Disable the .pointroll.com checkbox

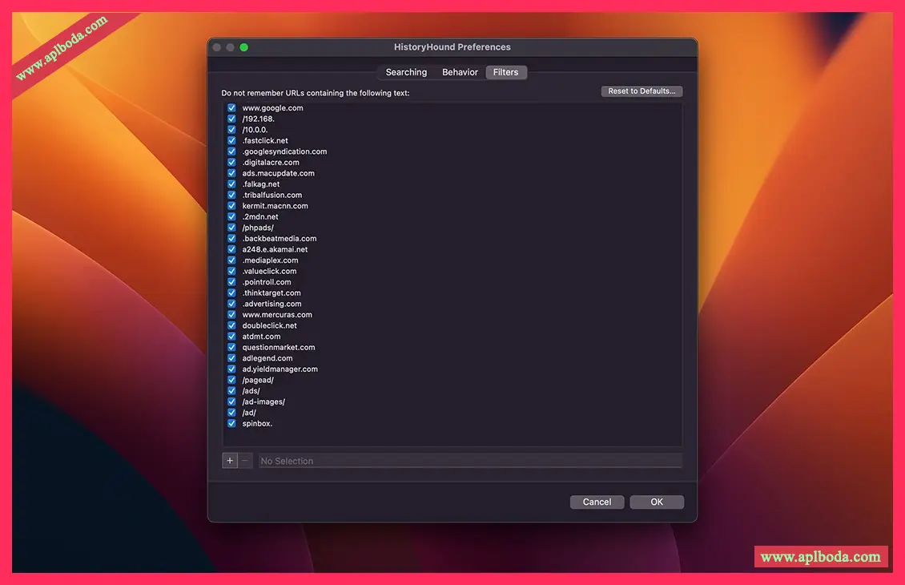point(231,282)
